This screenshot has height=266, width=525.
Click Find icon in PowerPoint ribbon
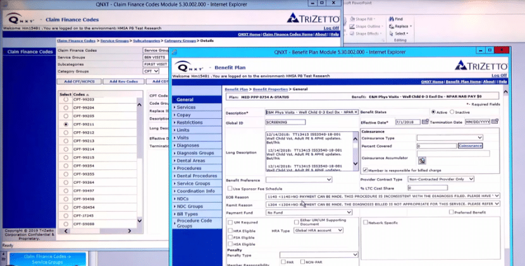click(x=391, y=19)
